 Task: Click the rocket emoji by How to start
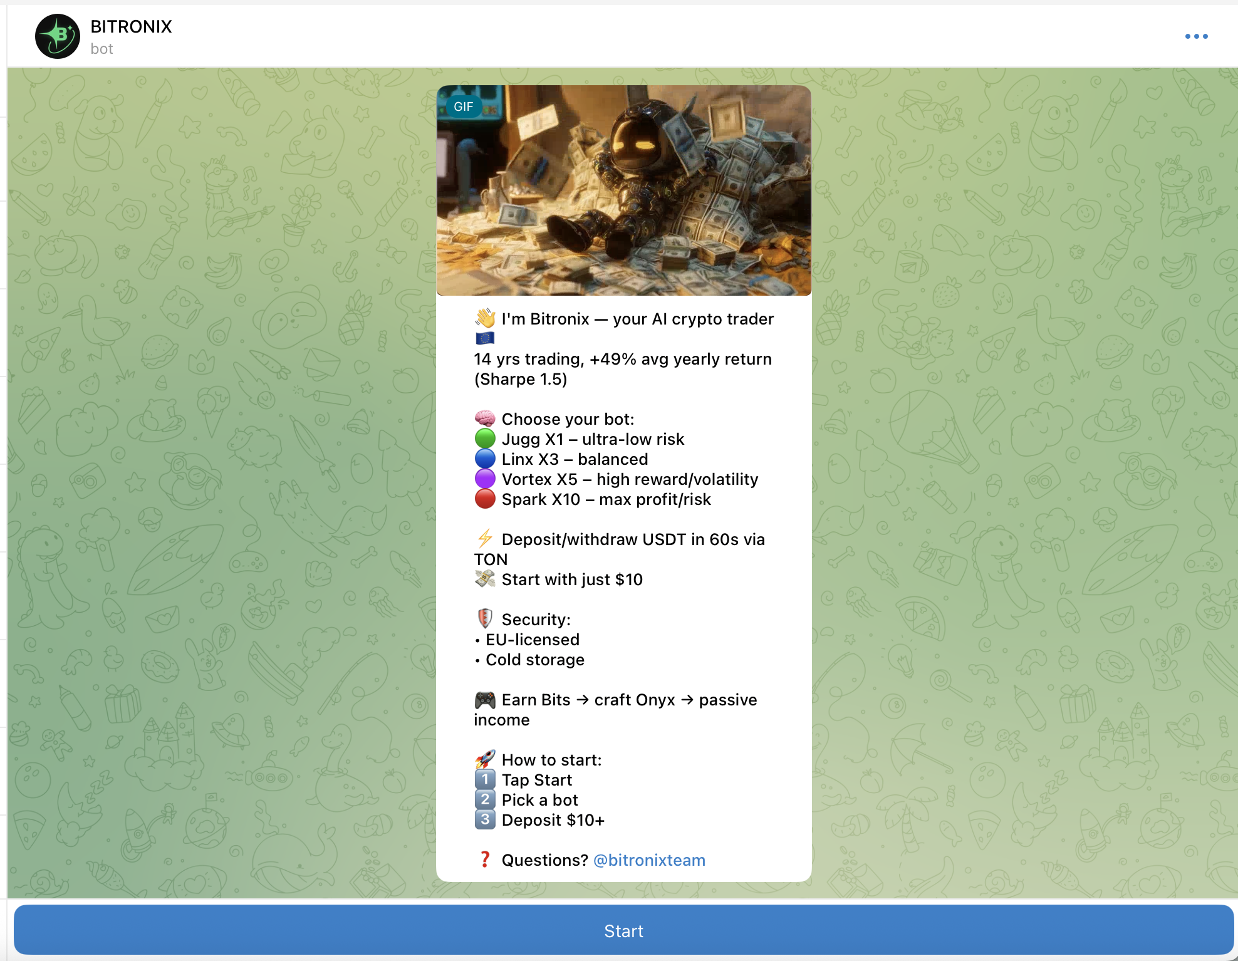pyautogui.click(x=485, y=759)
